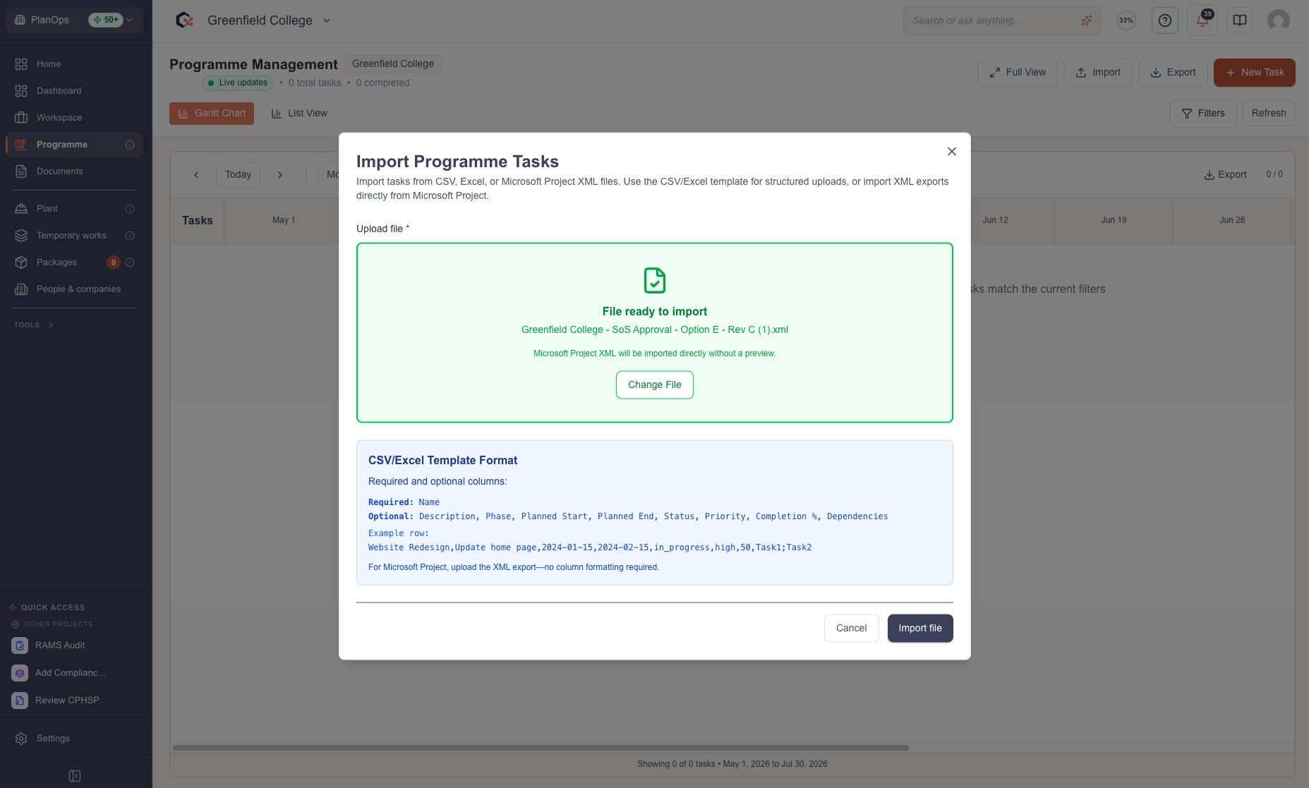Click the header Export button

(x=1173, y=73)
